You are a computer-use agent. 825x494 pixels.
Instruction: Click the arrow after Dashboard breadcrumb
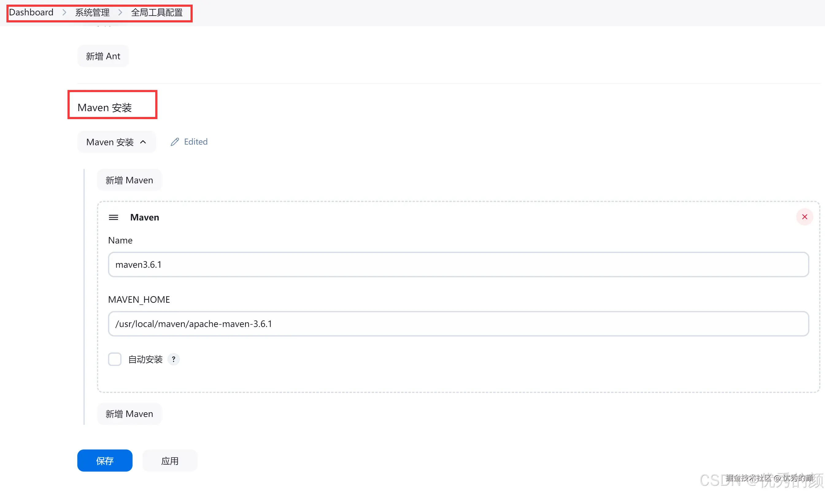click(64, 12)
